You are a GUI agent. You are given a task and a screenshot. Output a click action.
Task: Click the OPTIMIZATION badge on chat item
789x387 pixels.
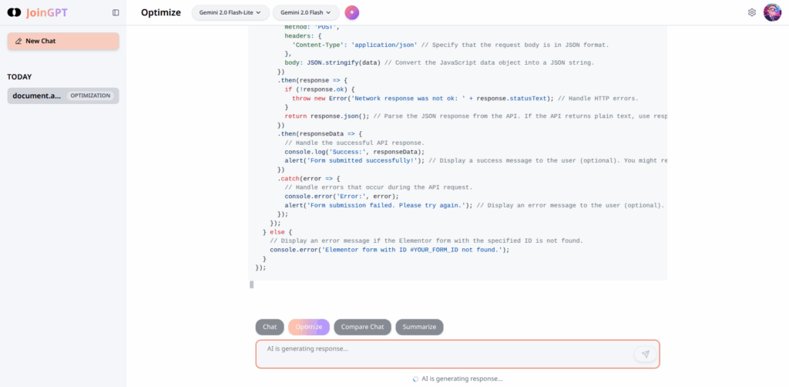coord(90,96)
